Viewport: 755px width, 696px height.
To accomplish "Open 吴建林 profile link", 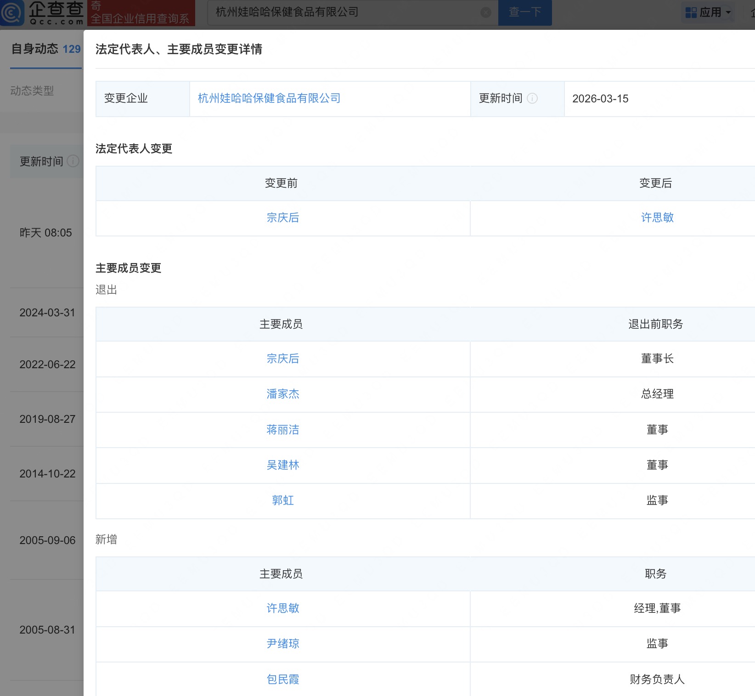I will pos(282,465).
